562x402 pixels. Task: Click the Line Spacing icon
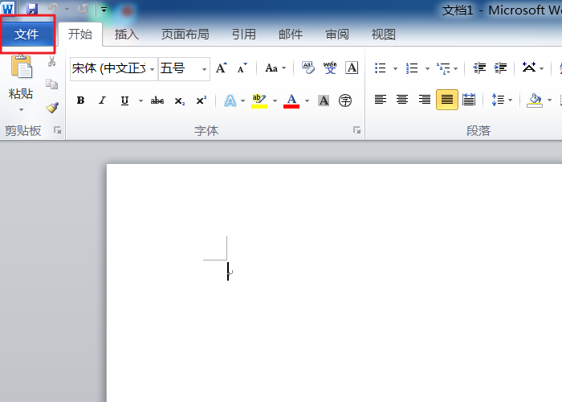click(499, 100)
